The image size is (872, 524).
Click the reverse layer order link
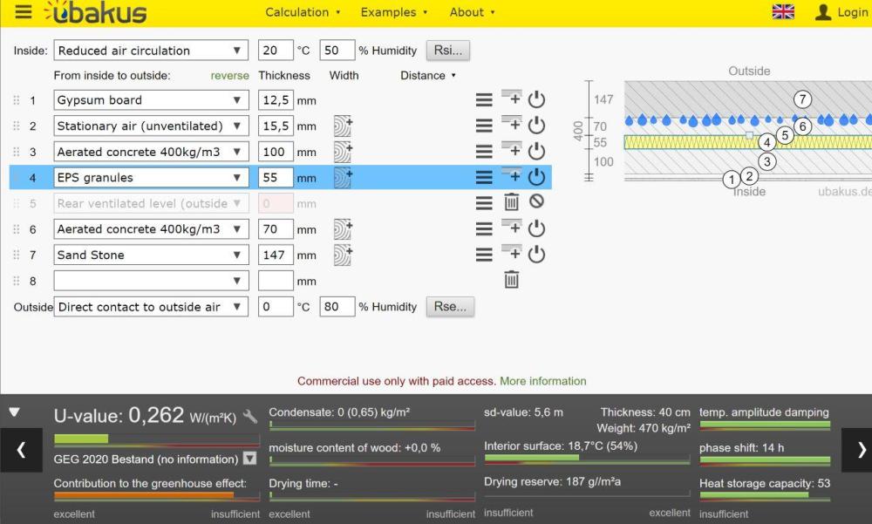pyautogui.click(x=229, y=76)
